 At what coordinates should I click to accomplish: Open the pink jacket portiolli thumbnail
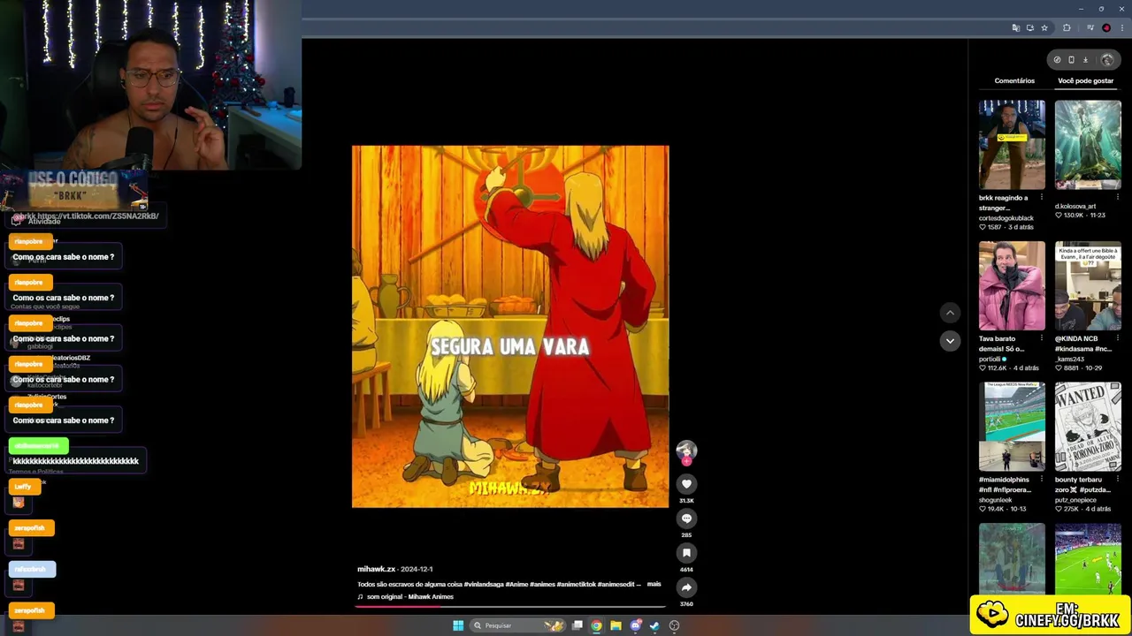click(x=1012, y=285)
